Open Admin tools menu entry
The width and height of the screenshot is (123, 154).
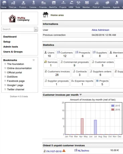click(11, 47)
